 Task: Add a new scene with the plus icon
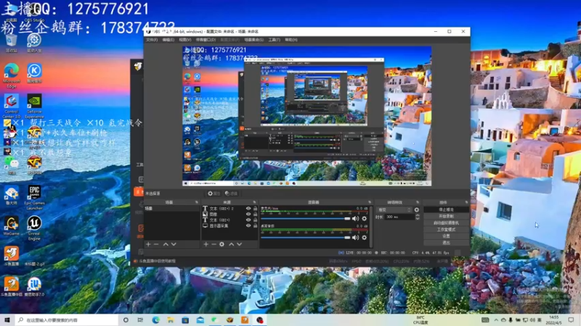pos(148,244)
